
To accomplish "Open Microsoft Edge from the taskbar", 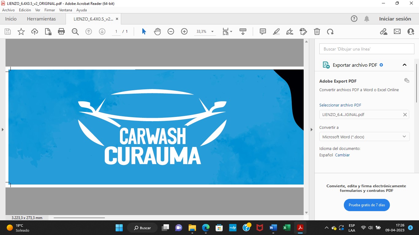I will point(206,228).
